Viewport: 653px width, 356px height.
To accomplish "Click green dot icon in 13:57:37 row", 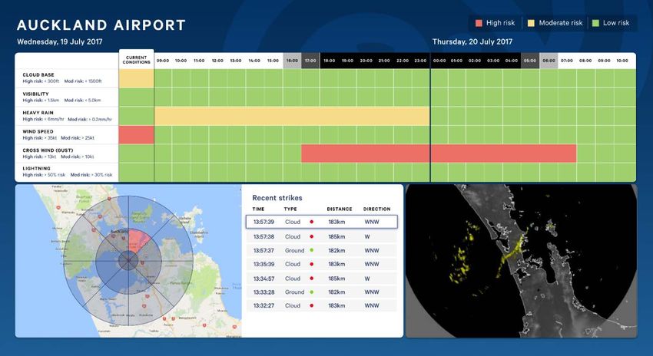I will tap(311, 250).
